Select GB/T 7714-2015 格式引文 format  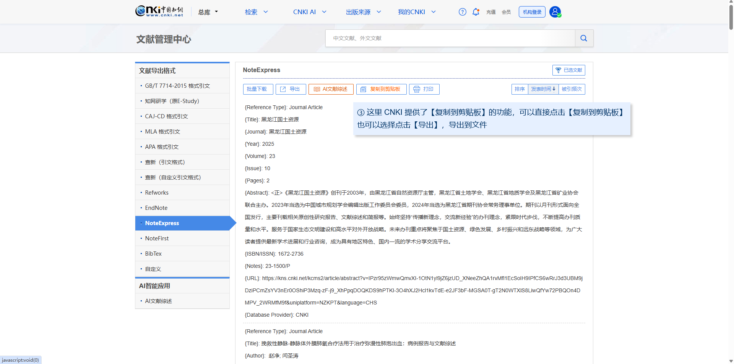pos(182,86)
